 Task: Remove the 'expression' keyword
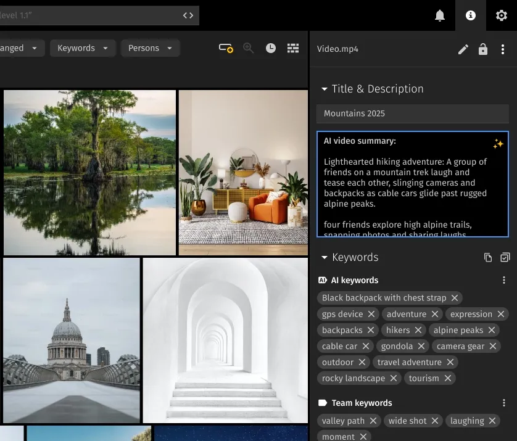(501, 314)
